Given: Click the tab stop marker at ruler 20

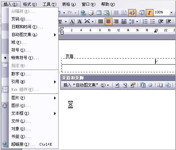Looking at the screenshot, I should (155, 32).
